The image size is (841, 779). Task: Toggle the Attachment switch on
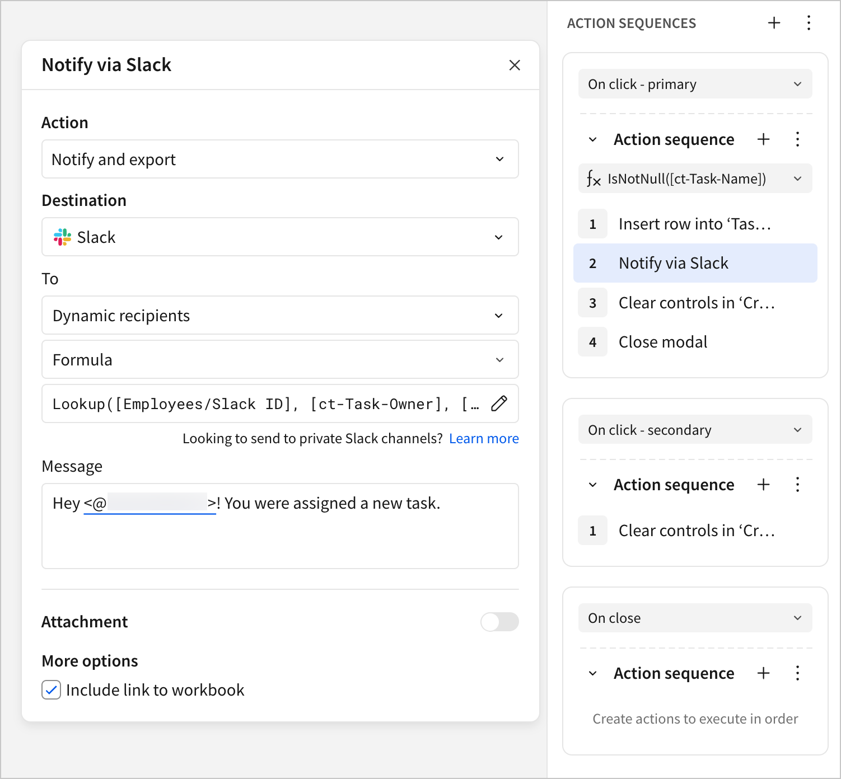click(499, 622)
